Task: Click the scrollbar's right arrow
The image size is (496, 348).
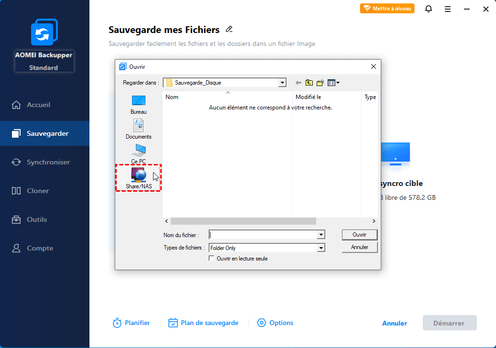Action: [x=374, y=221]
